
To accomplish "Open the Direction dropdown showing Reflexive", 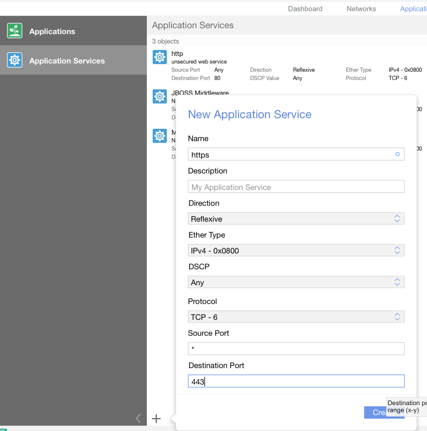I will [x=296, y=219].
